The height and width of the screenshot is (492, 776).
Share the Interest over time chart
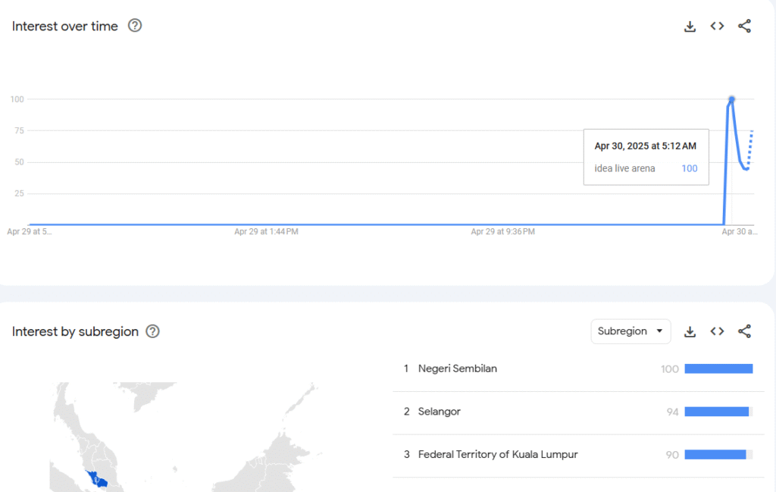(x=744, y=27)
